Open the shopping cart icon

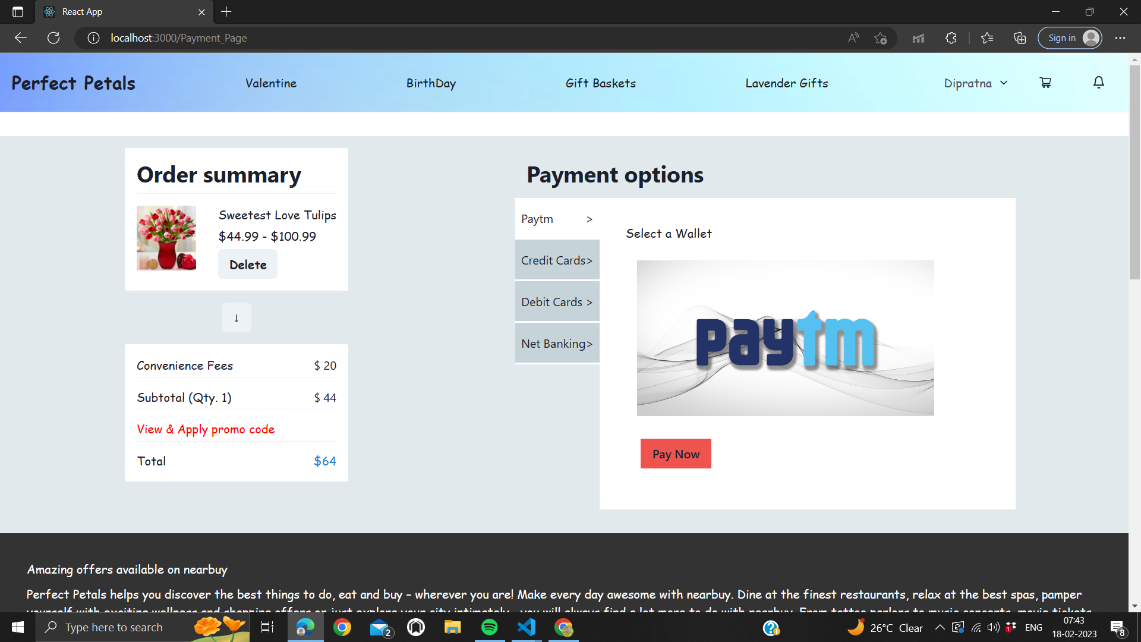click(1045, 83)
